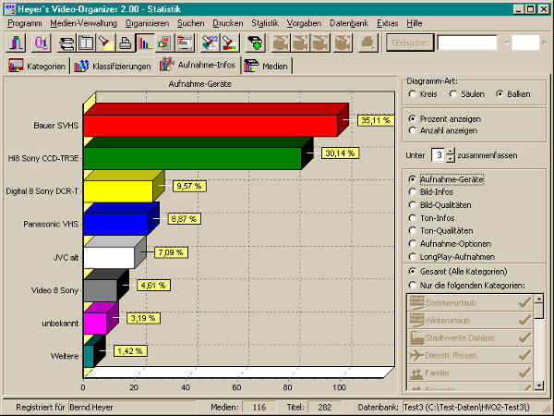Click the printer icon in the toolbar
Viewport: 554px width, 416px height.
coord(125,43)
